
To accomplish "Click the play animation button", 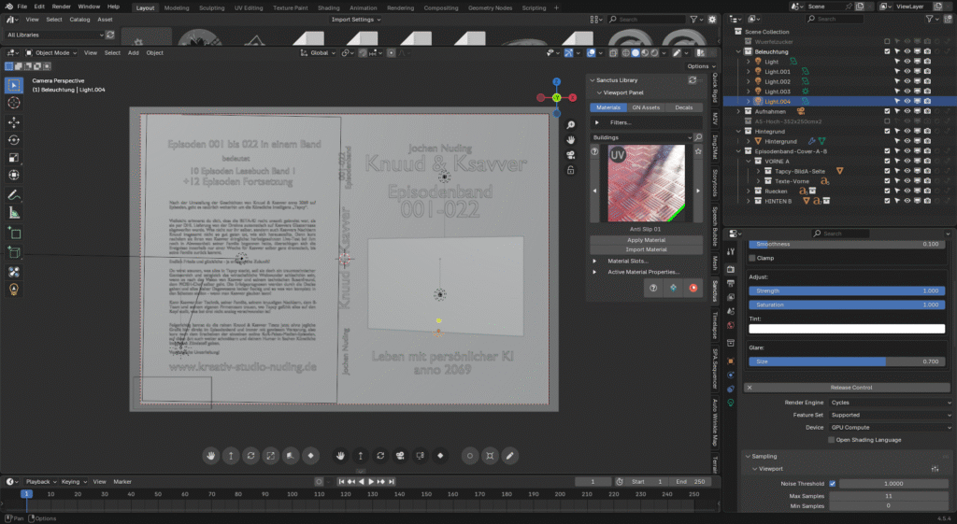I will tap(370, 481).
